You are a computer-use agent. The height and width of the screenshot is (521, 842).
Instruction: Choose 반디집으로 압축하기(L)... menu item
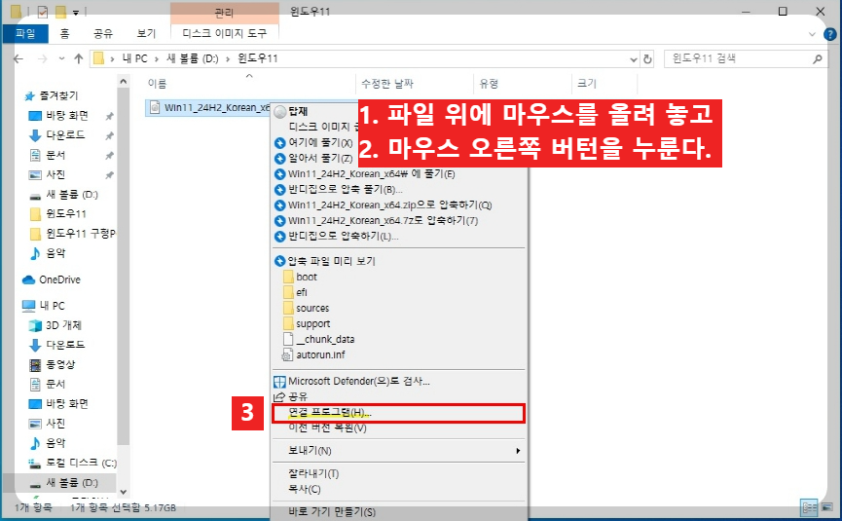pyautogui.click(x=344, y=236)
